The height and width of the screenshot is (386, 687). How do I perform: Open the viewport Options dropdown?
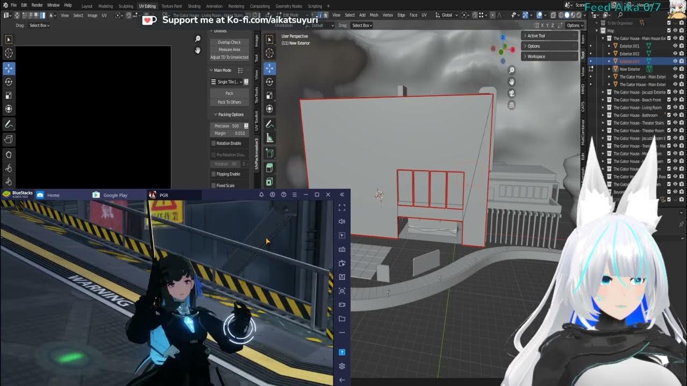coord(575,25)
